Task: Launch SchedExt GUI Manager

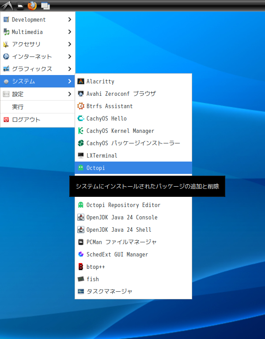Action: pos(133,254)
